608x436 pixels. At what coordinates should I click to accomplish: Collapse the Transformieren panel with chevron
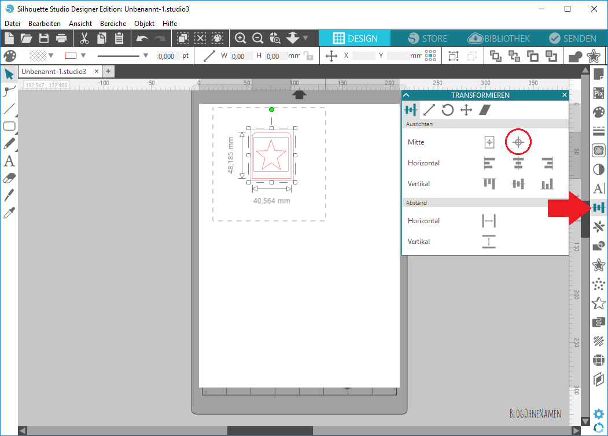[x=406, y=95]
